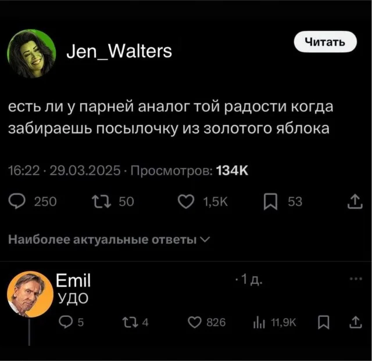The image size is (372, 361).
Task: Open Jen_Walters profile name link
Action: (119, 52)
